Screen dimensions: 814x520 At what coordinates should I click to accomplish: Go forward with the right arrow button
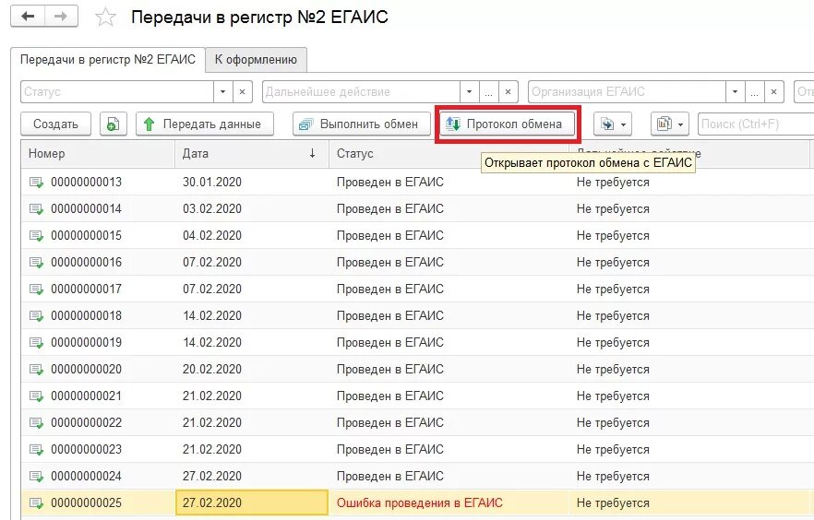[x=61, y=17]
